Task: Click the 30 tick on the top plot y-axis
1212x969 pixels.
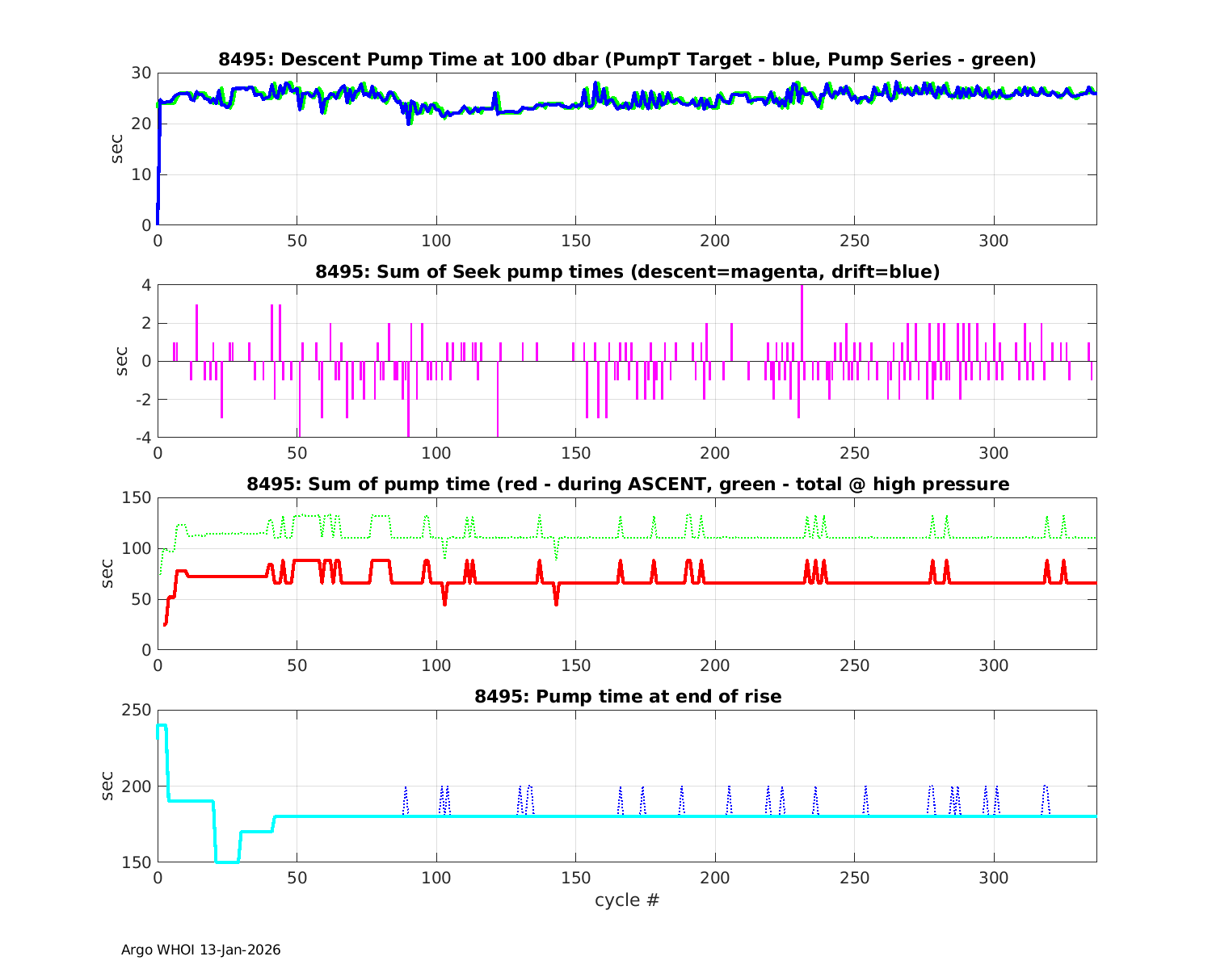Action: (x=141, y=73)
